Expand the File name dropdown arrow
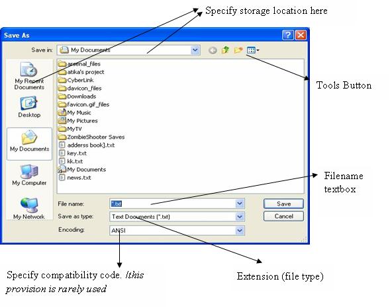This screenshot has width=390, height=308. [x=240, y=204]
